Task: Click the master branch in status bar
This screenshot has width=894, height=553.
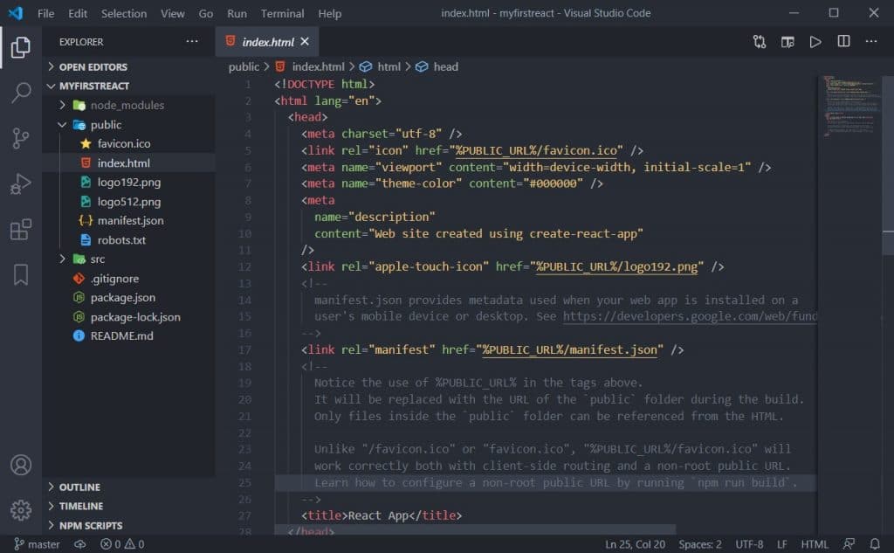Action: click(37, 544)
